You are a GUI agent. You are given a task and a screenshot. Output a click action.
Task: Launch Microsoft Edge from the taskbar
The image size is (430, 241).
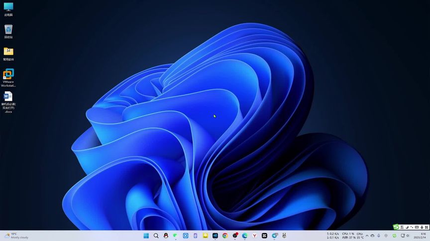pyautogui.click(x=245, y=236)
